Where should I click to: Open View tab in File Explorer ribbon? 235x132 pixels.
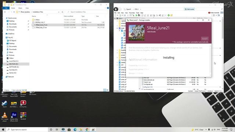pos(27,8)
